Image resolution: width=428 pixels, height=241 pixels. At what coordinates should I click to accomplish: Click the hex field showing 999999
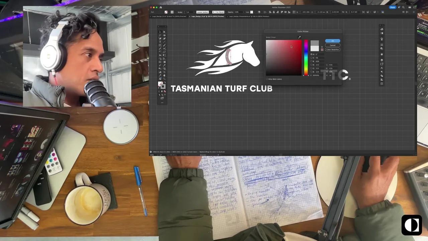[318, 75]
